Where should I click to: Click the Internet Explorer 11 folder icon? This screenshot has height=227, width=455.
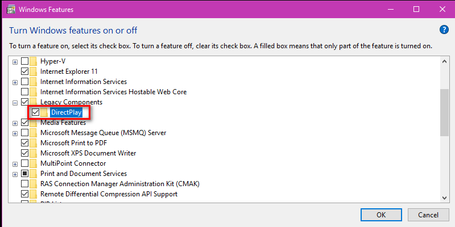34,72
